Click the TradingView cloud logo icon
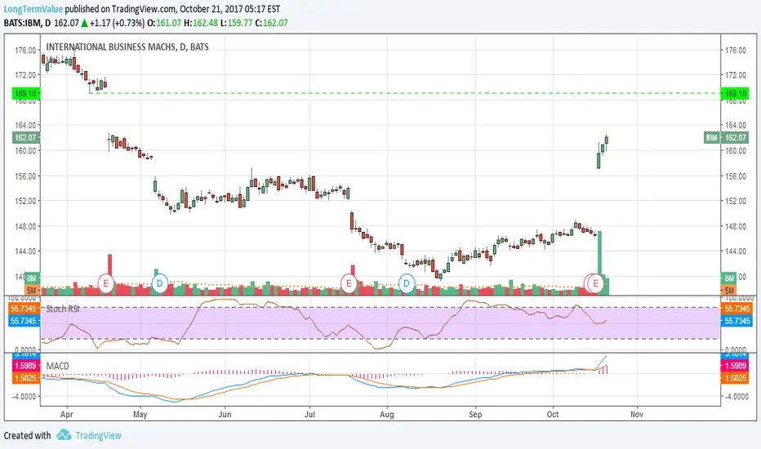 click(64, 435)
